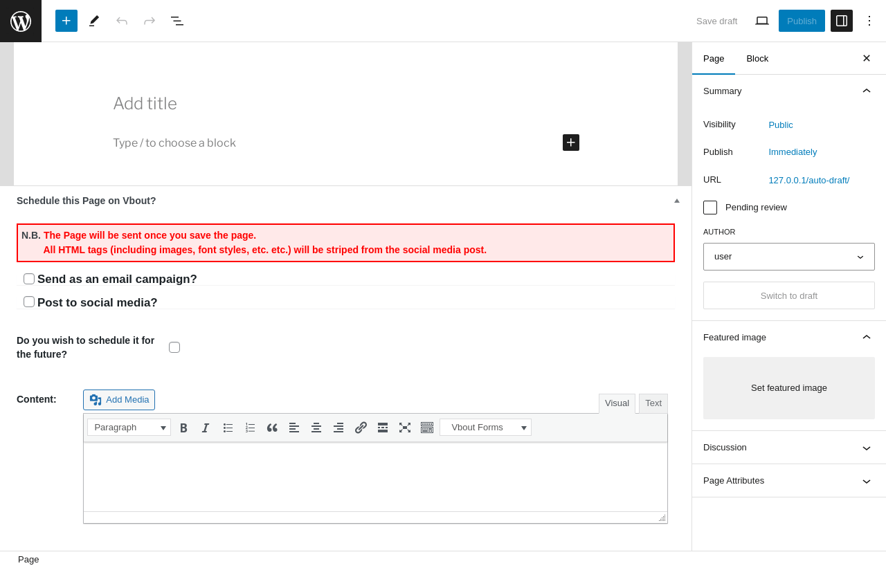Close the settings sidebar
This screenshot has width=886, height=568.
pos(867,58)
